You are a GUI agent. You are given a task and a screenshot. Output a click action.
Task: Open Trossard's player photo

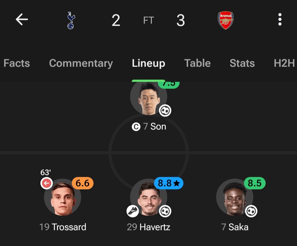pyautogui.click(x=62, y=197)
